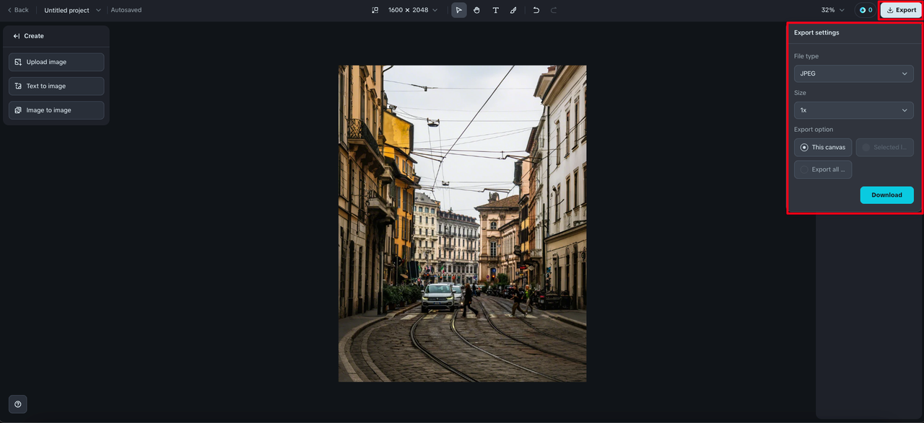Screen dimensions: 924x423
Task: Choose the brush tool icon
Action: 513,10
